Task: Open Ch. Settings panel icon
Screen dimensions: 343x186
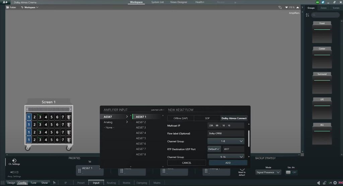Action: 14,161
